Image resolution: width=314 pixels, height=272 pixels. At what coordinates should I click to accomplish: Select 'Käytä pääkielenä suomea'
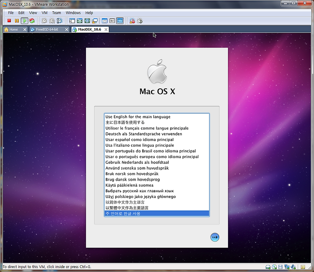(x=157, y=185)
